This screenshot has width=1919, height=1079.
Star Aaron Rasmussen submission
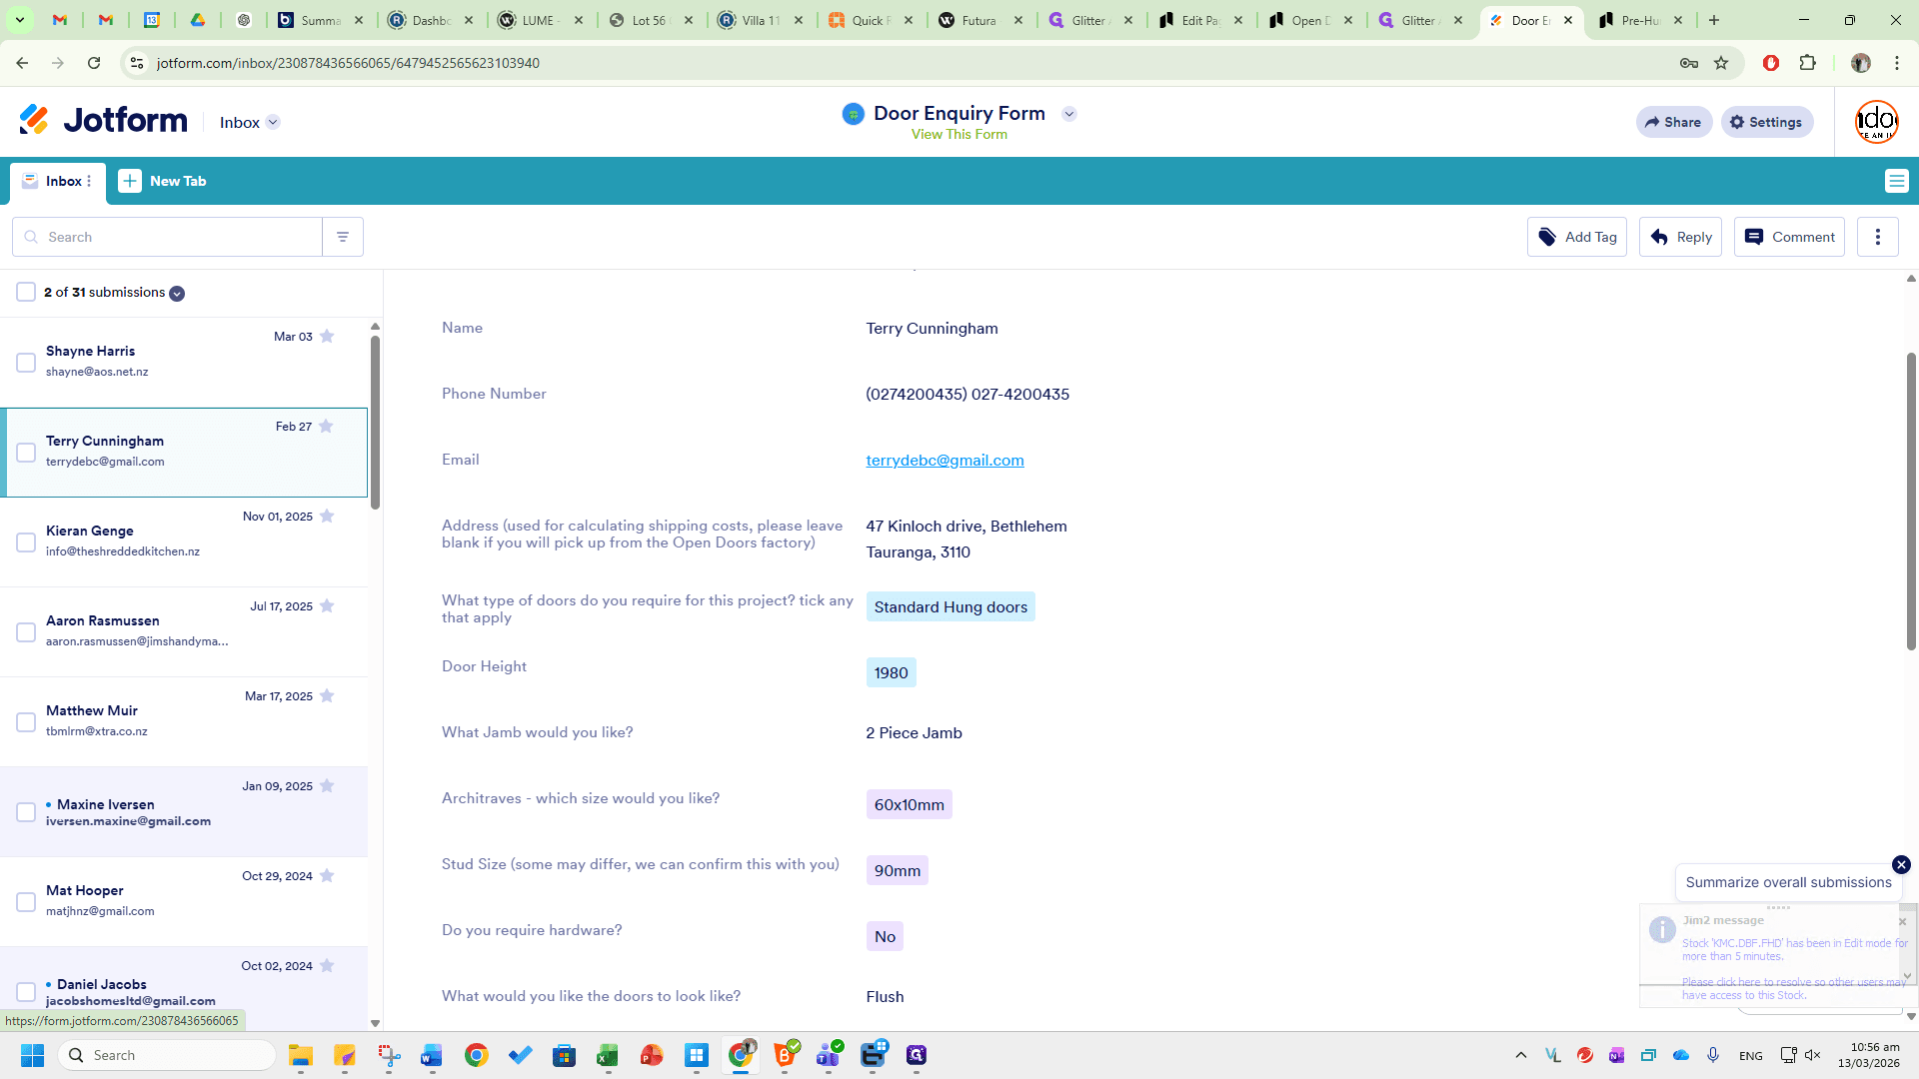pyautogui.click(x=327, y=606)
